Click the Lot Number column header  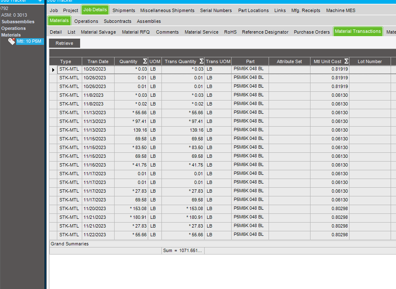pyautogui.click(x=370, y=61)
